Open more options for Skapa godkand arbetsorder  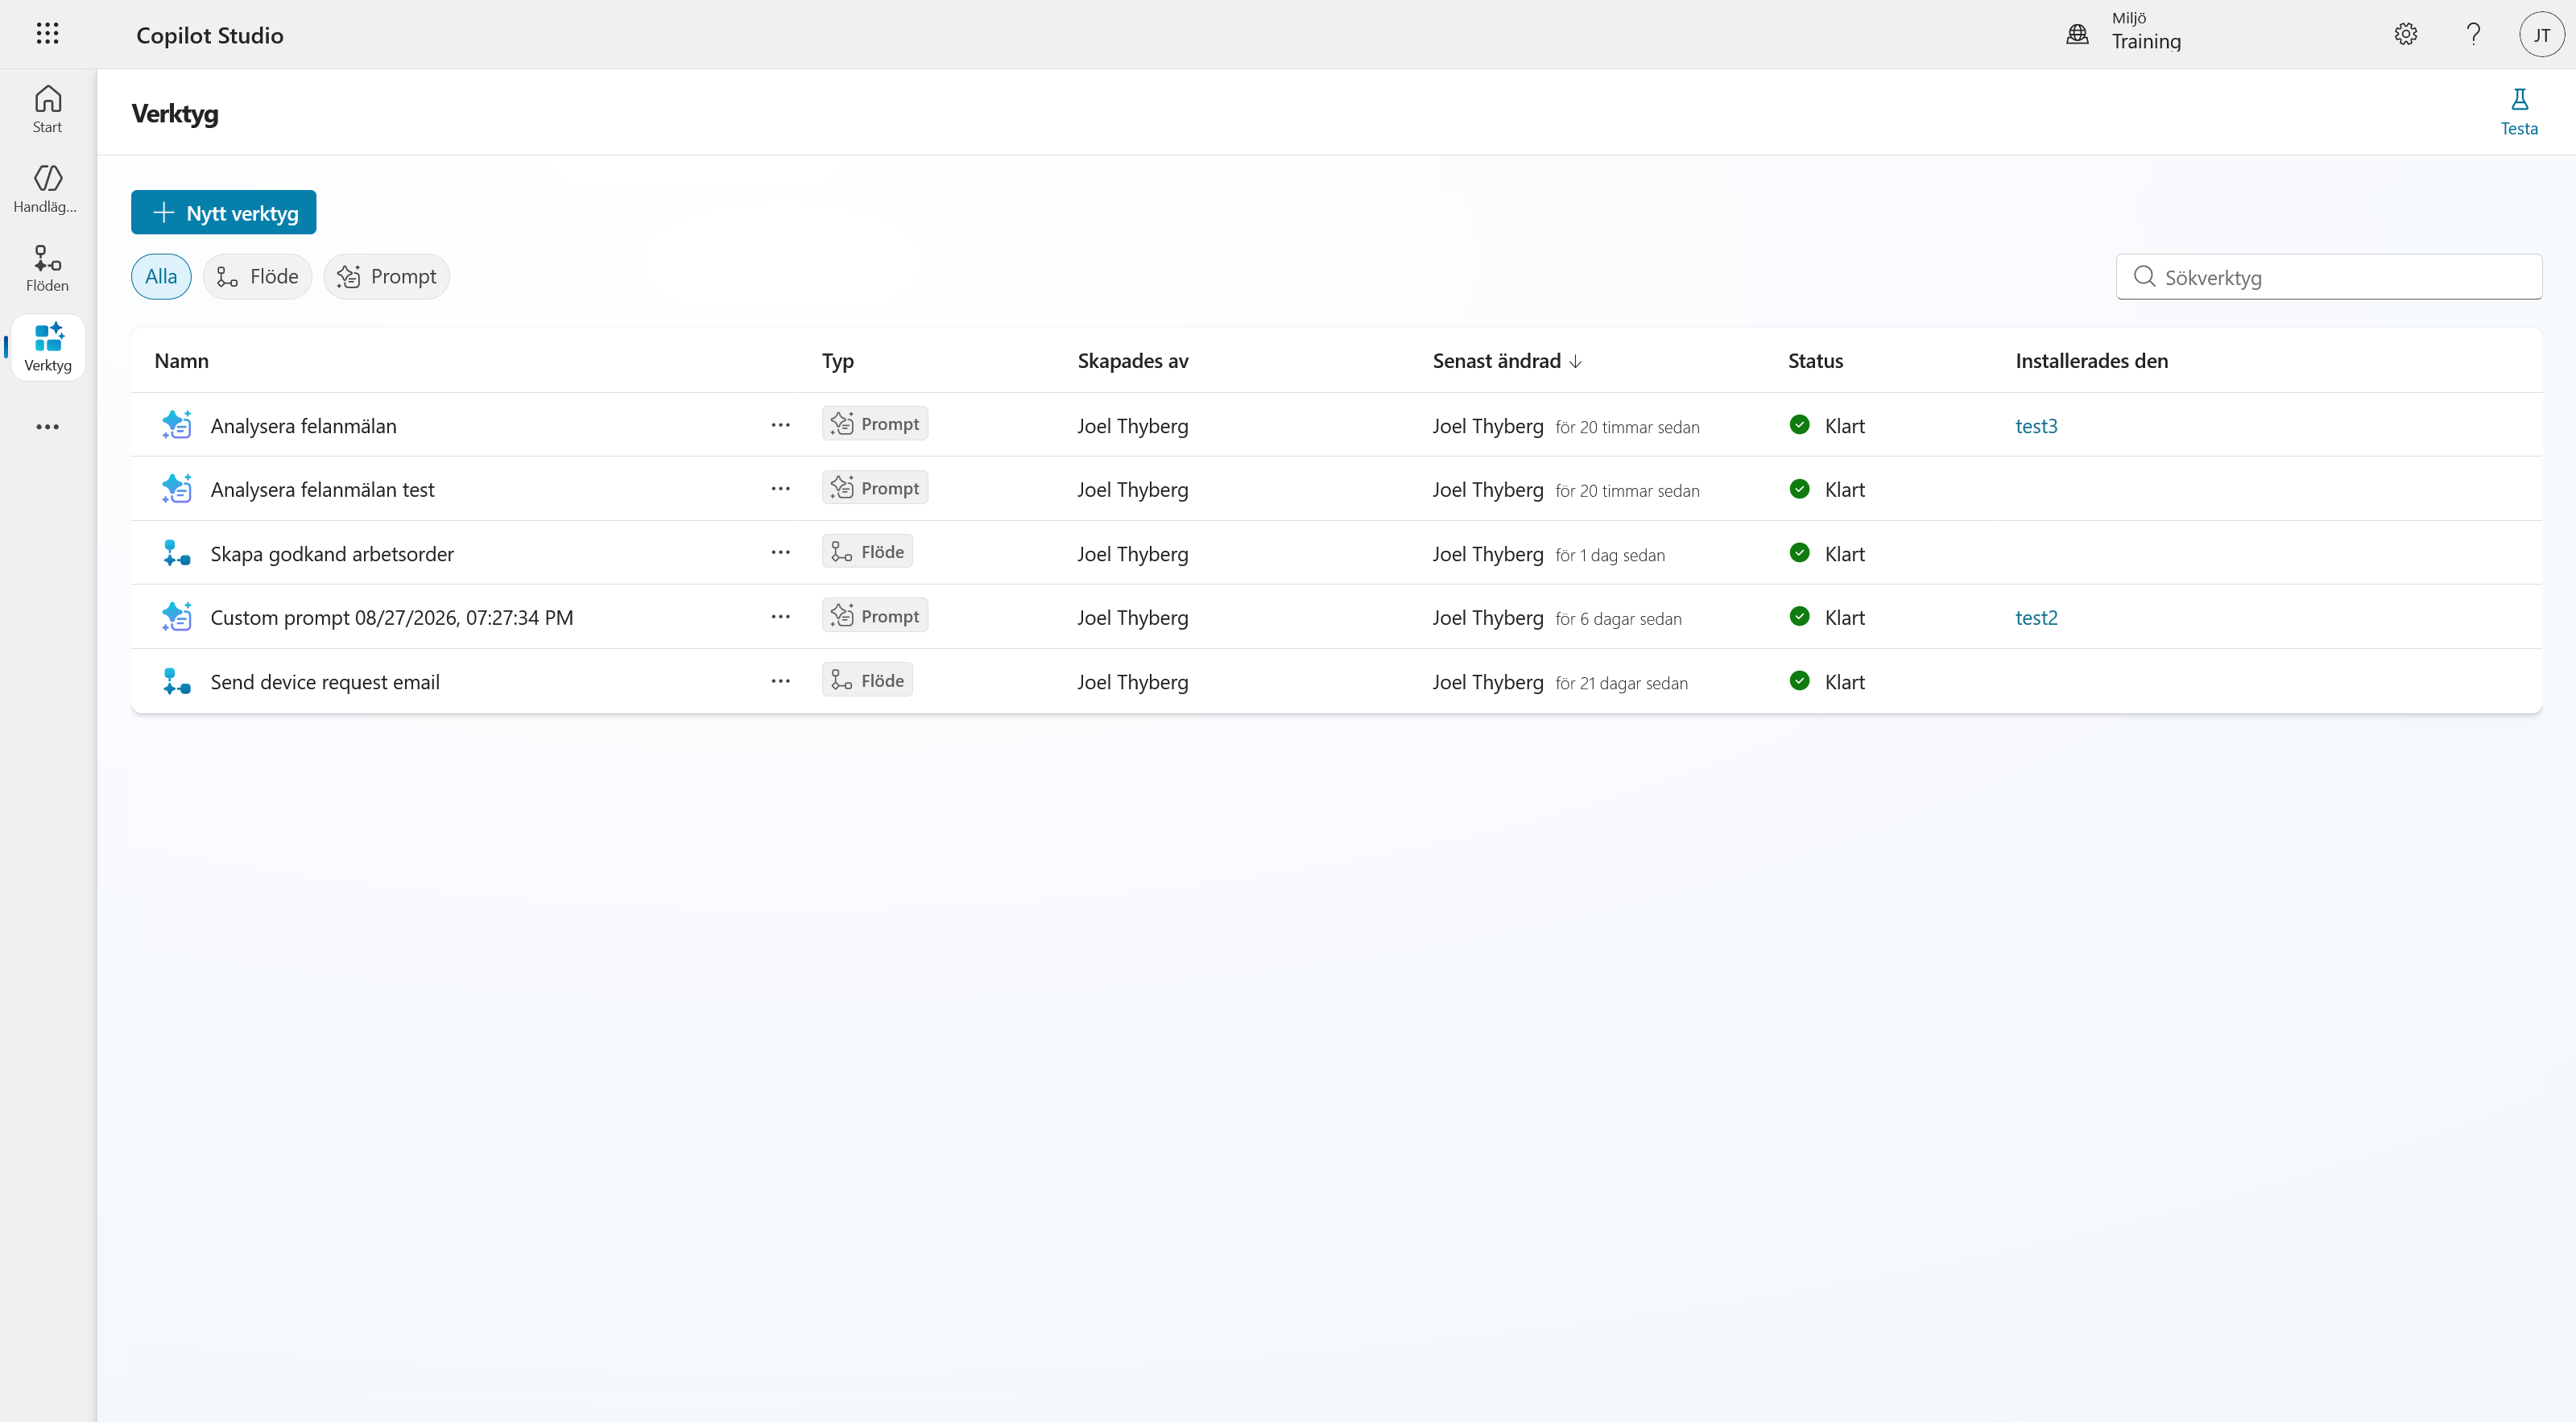point(780,553)
